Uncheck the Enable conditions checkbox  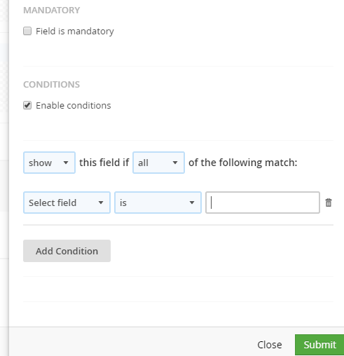(27, 105)
